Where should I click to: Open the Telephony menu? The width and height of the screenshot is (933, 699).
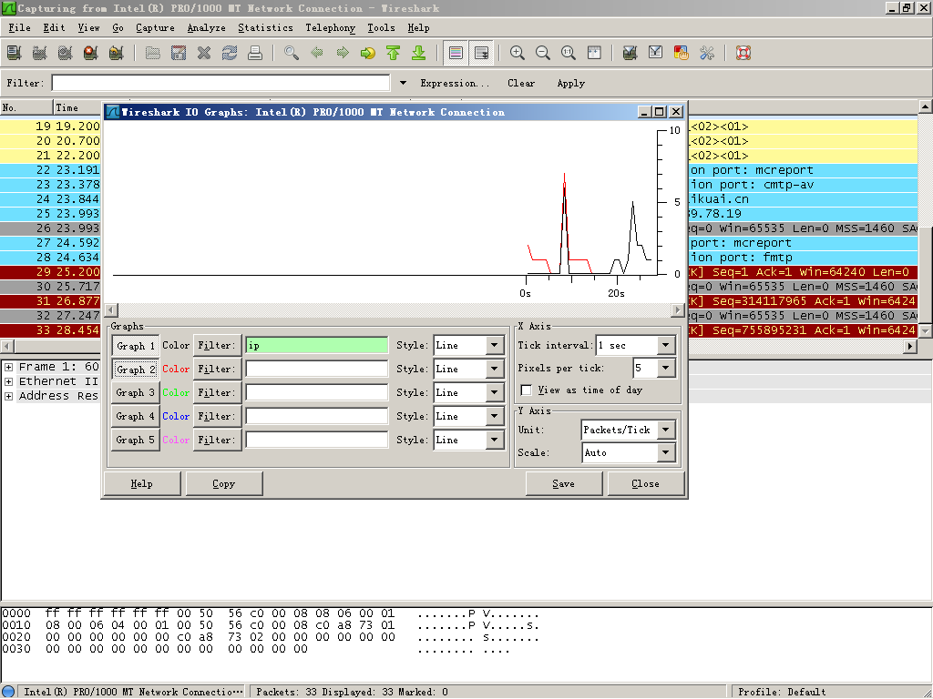(x=330, y=28)
